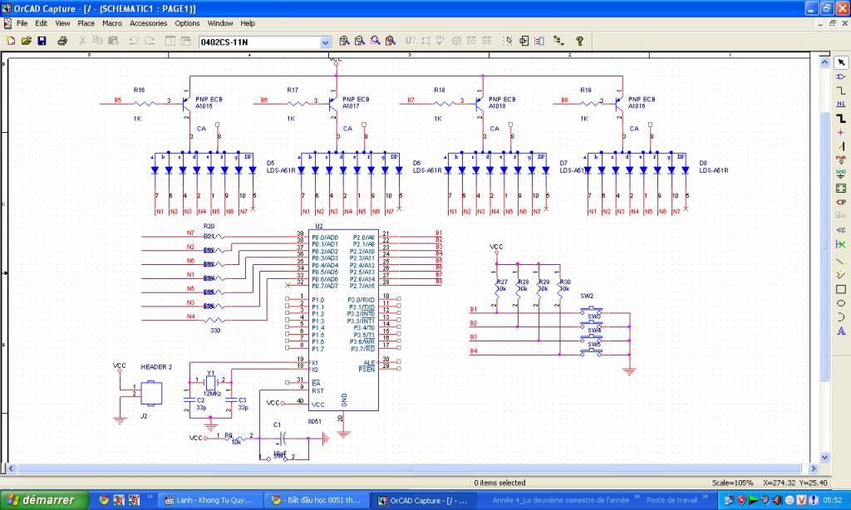Image resolution: width=851 pixels, height=510 pixels.
Task: Pick the Place Text tool
Action: 840,331
